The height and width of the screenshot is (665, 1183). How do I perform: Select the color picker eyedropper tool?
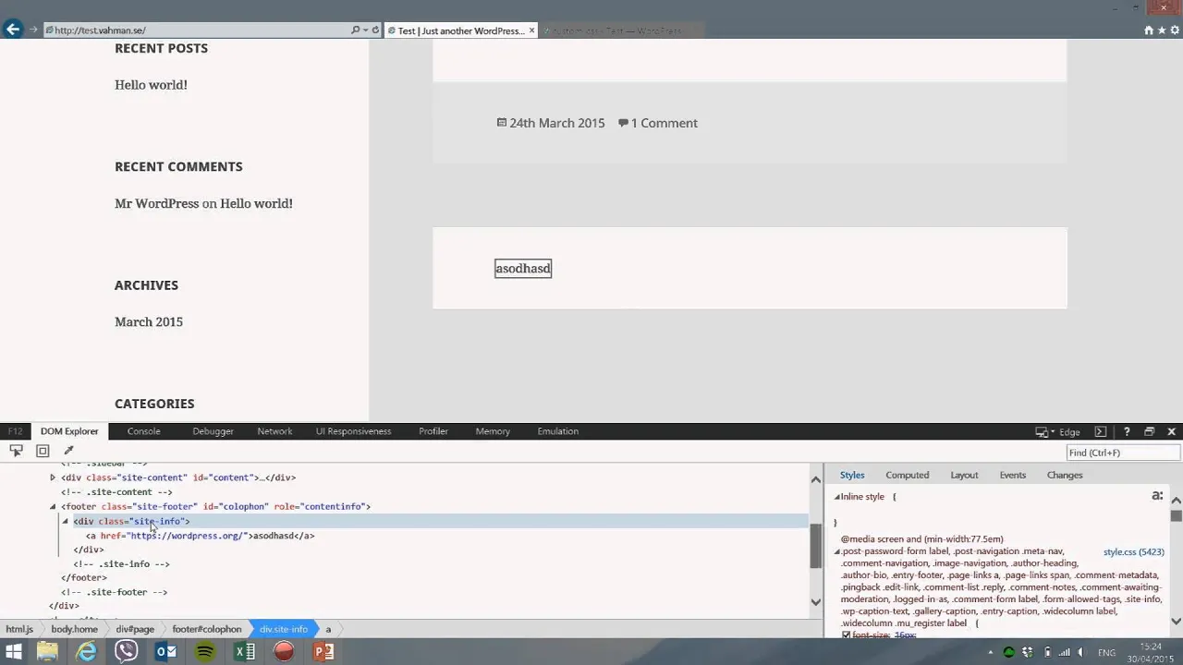68,451
